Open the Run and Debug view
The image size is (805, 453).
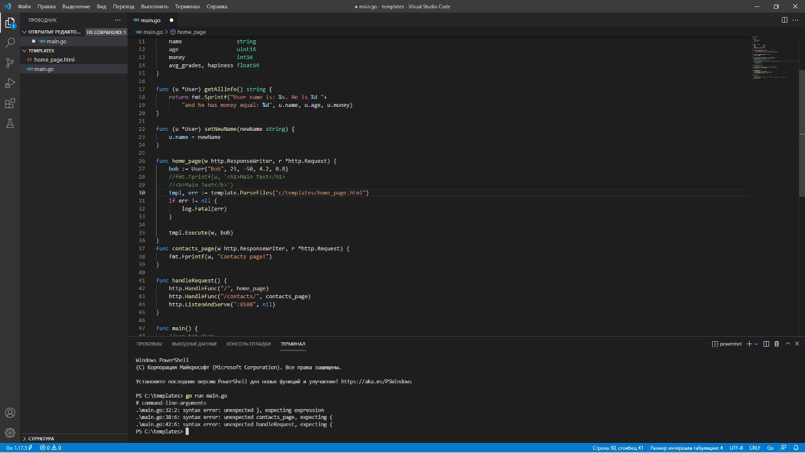(10, 83)
